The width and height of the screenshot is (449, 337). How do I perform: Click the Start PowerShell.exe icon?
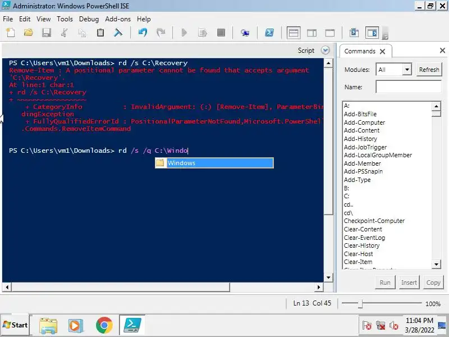(269, 33)
